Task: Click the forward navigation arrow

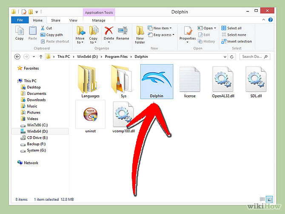Action: (x=26, y=57)
